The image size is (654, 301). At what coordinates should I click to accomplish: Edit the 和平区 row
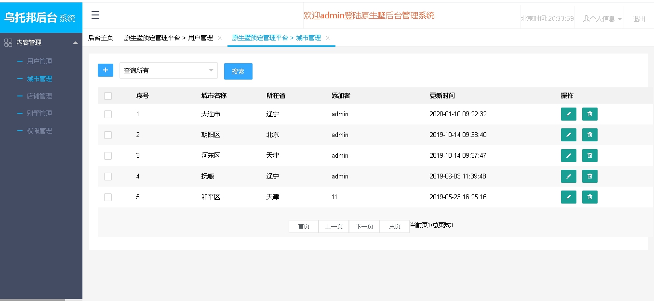click(x=569, y=197)
